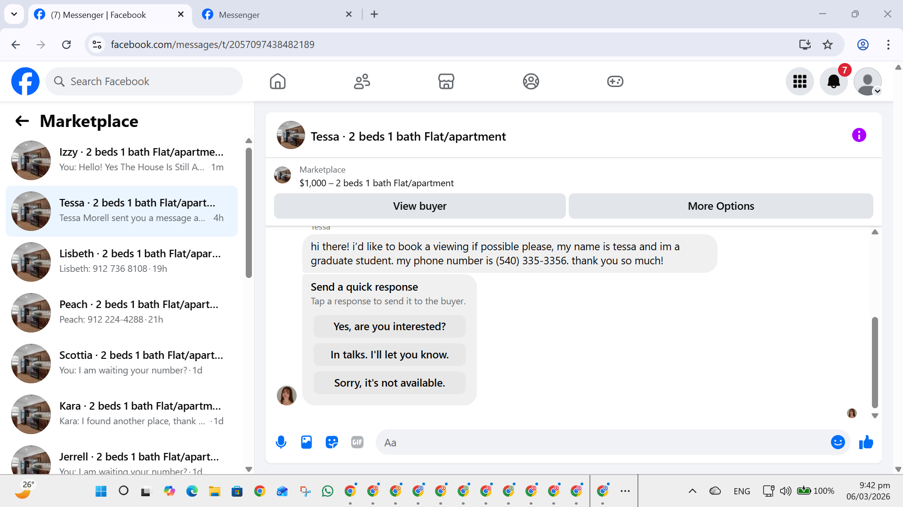Open Lisbeth's conversation in the list
The width and height of the screenshot is (903, 507).
click(121, 261)
